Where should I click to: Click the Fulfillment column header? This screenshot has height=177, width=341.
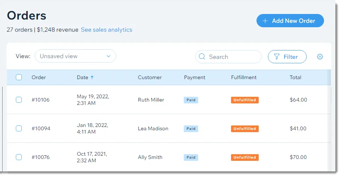pos(244,77)
